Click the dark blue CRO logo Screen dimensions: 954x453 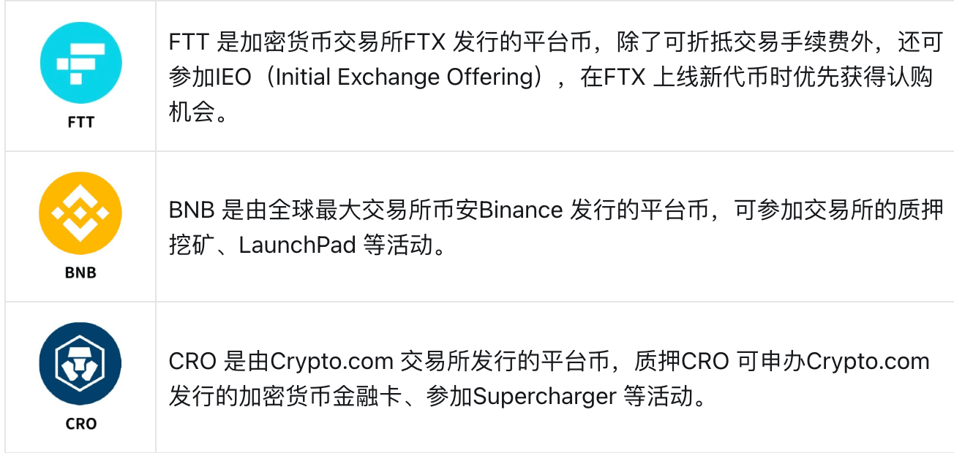click(80, 364)
